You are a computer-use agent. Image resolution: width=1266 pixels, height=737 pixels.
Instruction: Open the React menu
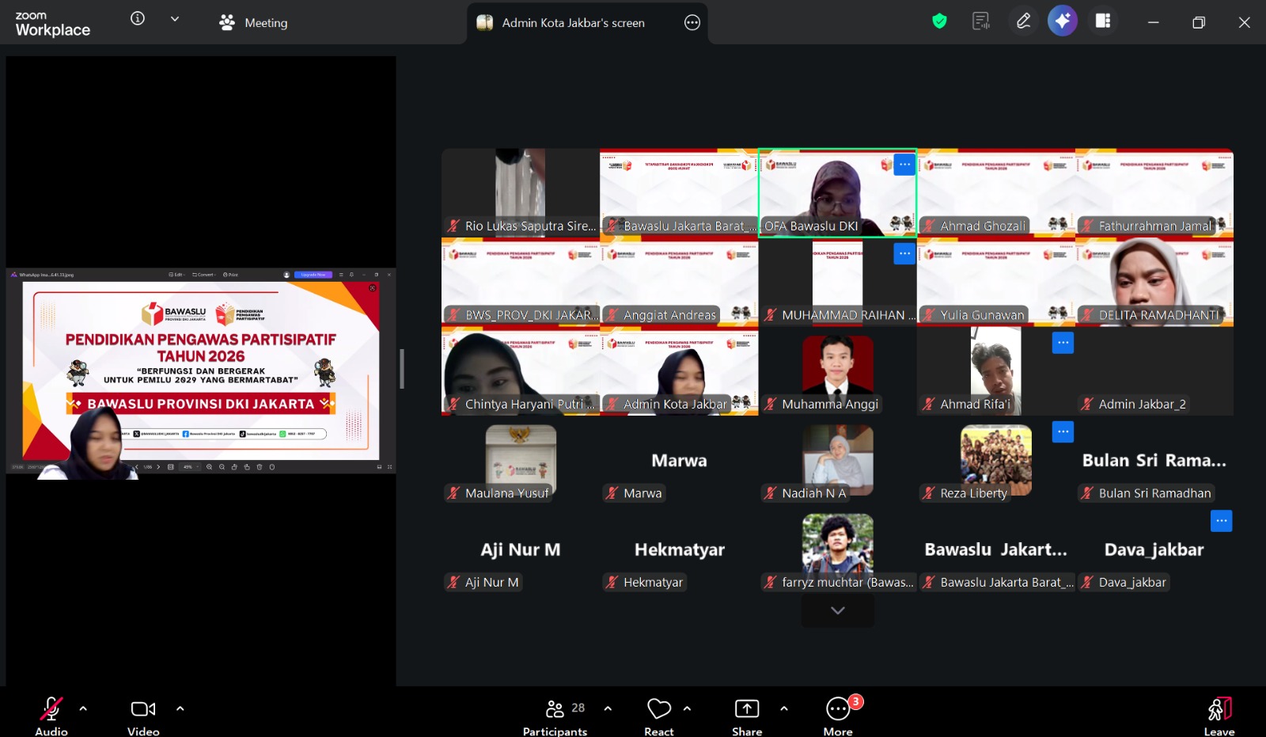point(659,716)
